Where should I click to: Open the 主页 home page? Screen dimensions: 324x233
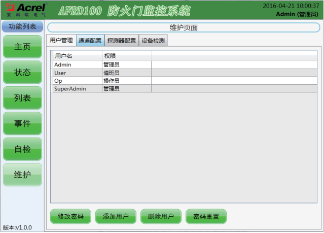(22, 47)
